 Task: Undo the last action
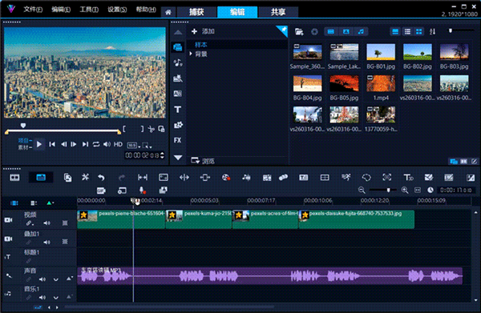pos(101,178)
